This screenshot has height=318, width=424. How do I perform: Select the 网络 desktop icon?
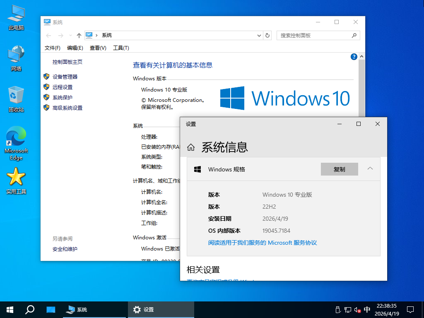click(16, 58)
